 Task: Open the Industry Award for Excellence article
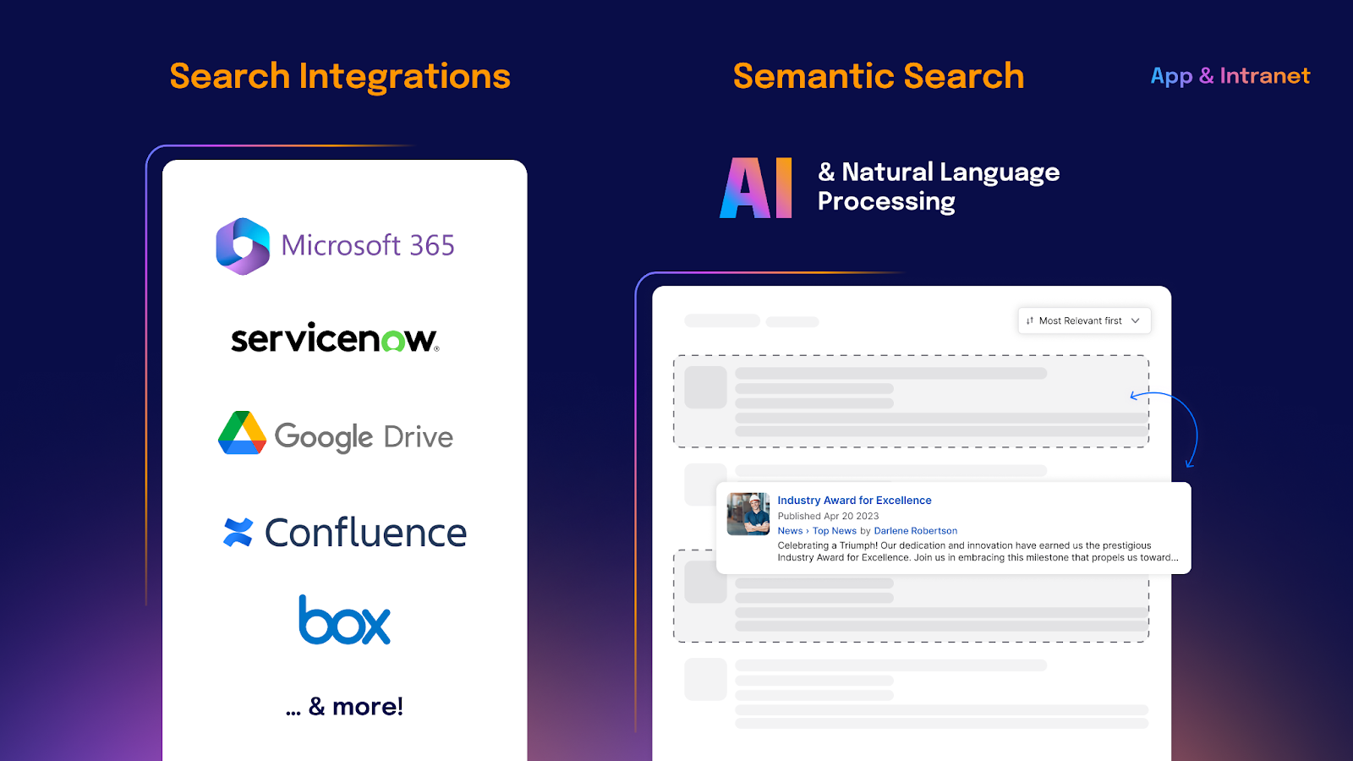pyautogui.click(x=854, y=500)
